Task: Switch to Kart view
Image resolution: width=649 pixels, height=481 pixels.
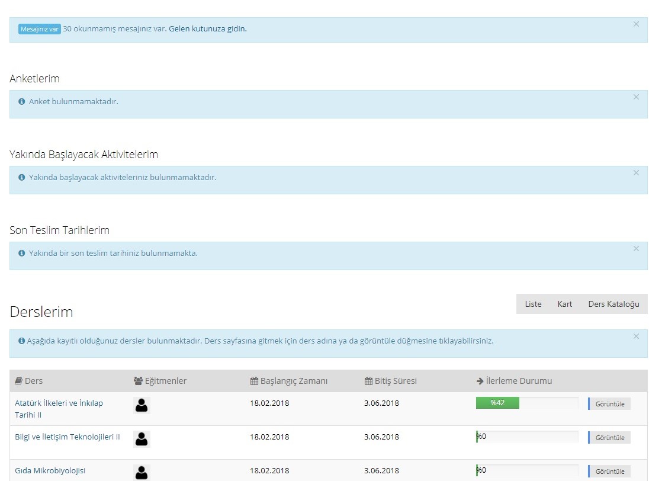Action: [564, 304]
